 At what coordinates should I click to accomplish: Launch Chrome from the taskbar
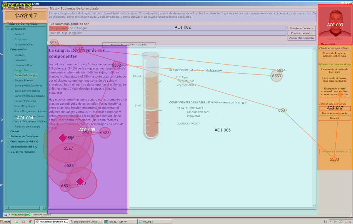coord(30,221)
